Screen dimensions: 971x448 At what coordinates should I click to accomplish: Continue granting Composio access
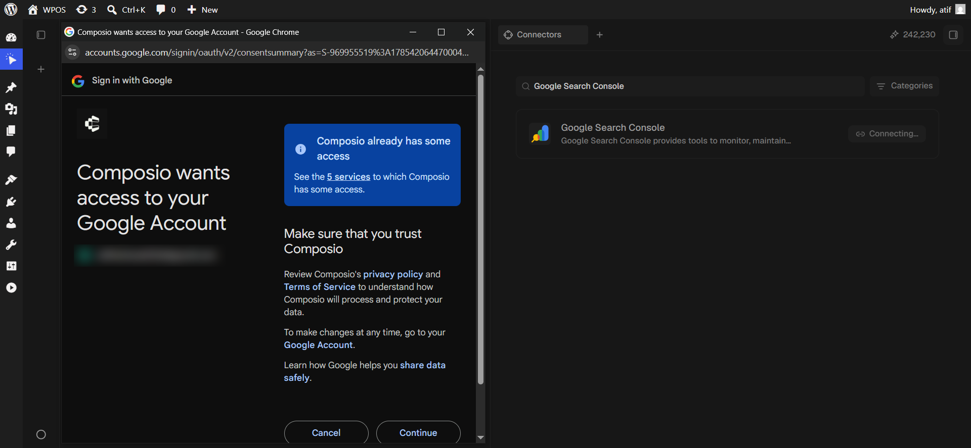(x=418, y=433)
